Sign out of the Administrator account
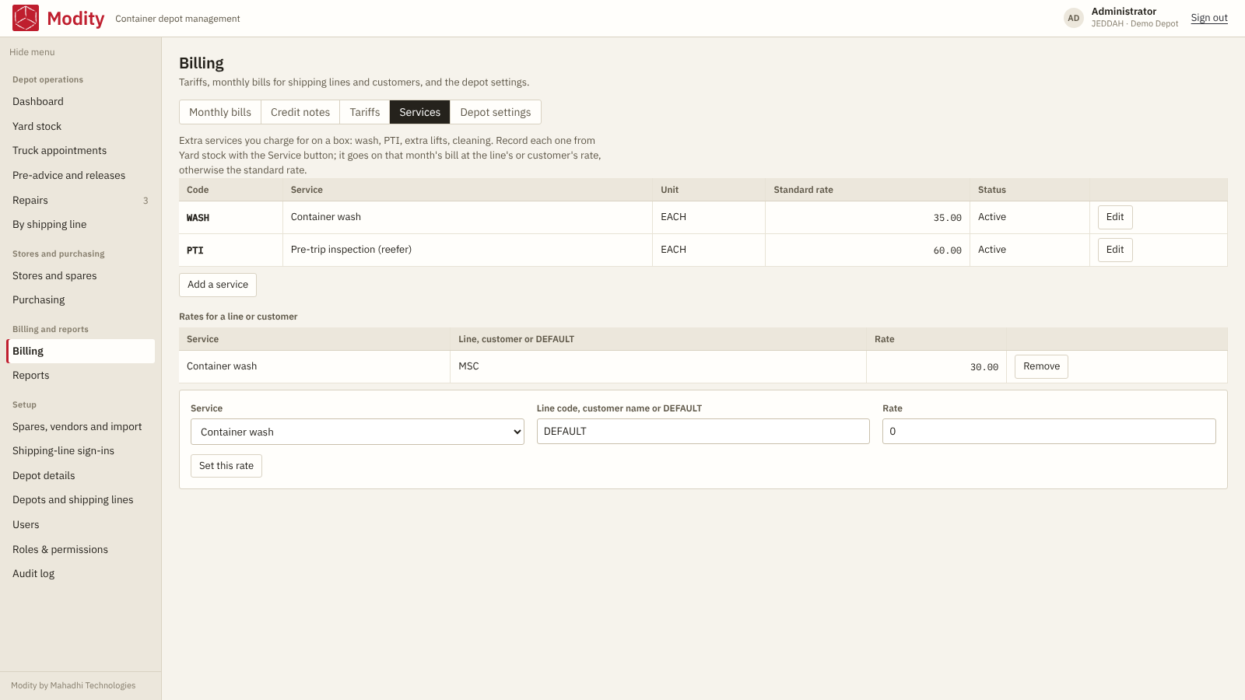 (x=1209, y=18)
